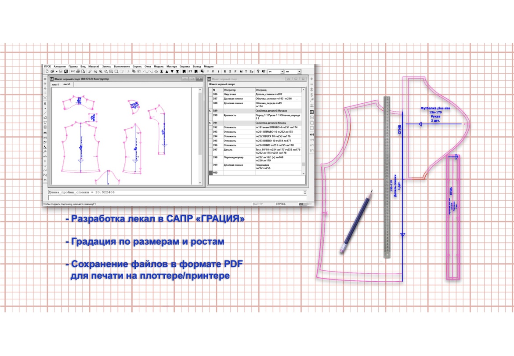The width and height of the screenshot is (514, 356).
Task: Open the Open-file dropdown arrow
Action: [56, 71]
